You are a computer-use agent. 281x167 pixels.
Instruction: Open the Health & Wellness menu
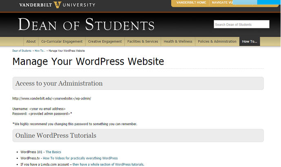(178, 41)
